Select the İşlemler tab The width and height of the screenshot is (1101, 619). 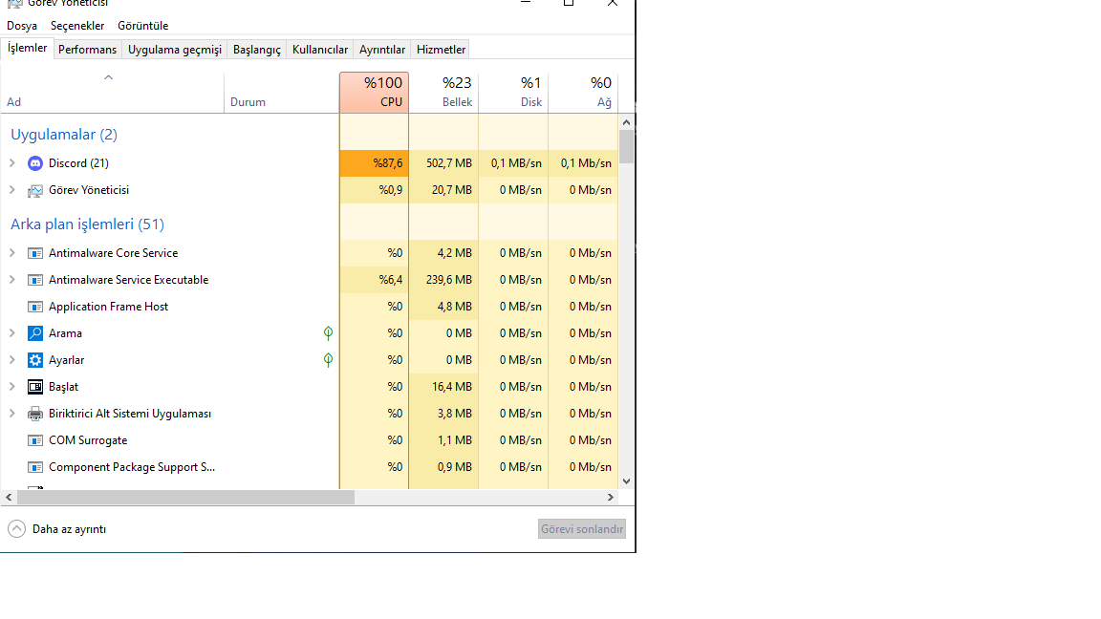point(28,49)
